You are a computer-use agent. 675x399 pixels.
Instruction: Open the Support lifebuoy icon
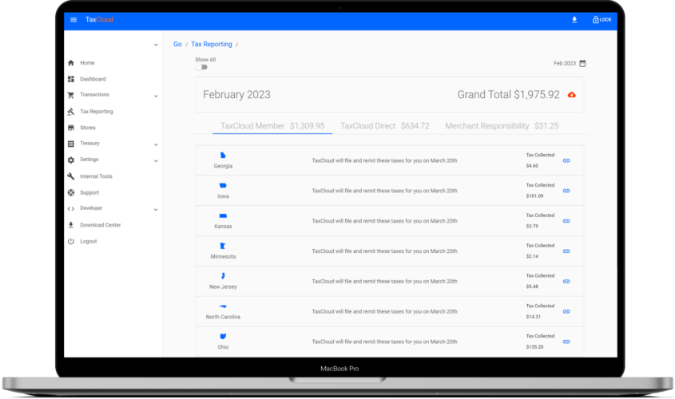click(71, 192)
